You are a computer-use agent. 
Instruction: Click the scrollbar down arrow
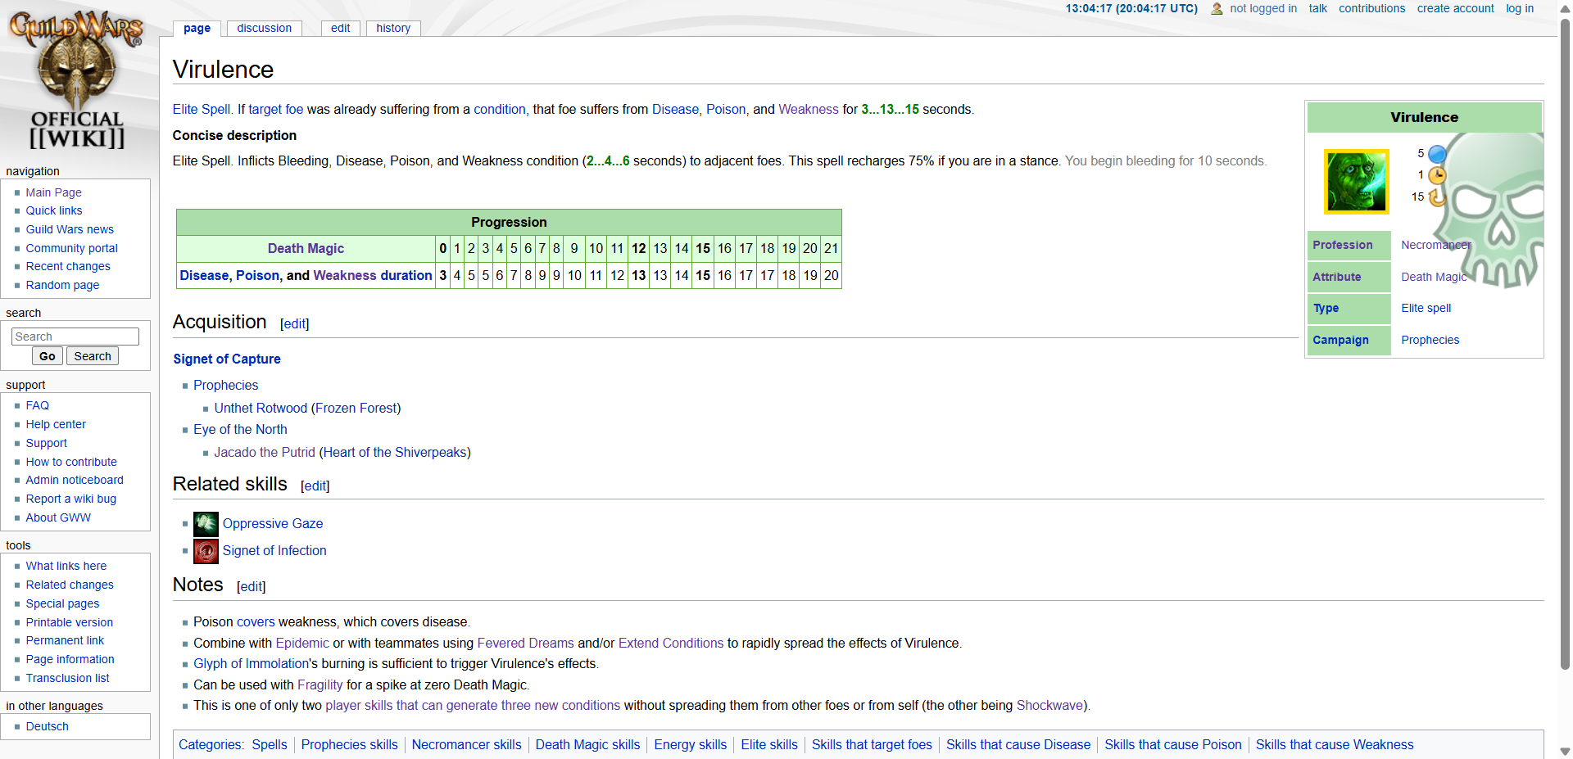point(1565,751)
